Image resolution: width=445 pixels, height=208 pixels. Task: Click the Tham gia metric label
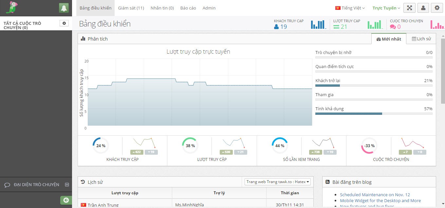click(x=325, y=95)
